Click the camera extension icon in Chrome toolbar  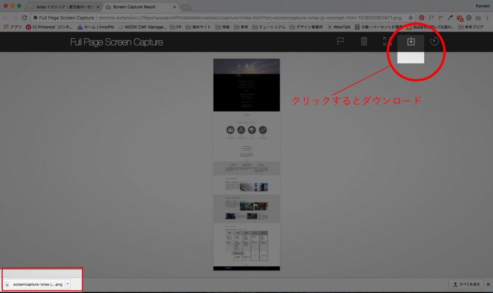(478, 17)
